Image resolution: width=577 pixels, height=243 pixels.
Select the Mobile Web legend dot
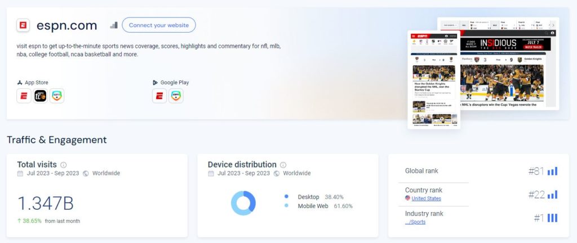click(x=286, y=205)
